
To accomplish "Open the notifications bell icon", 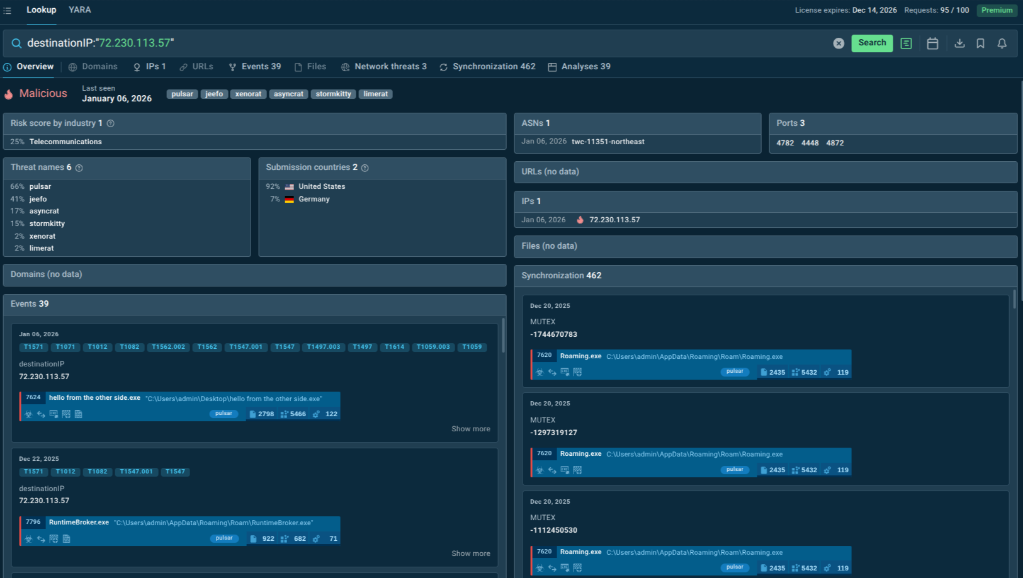I will 1002,43.
